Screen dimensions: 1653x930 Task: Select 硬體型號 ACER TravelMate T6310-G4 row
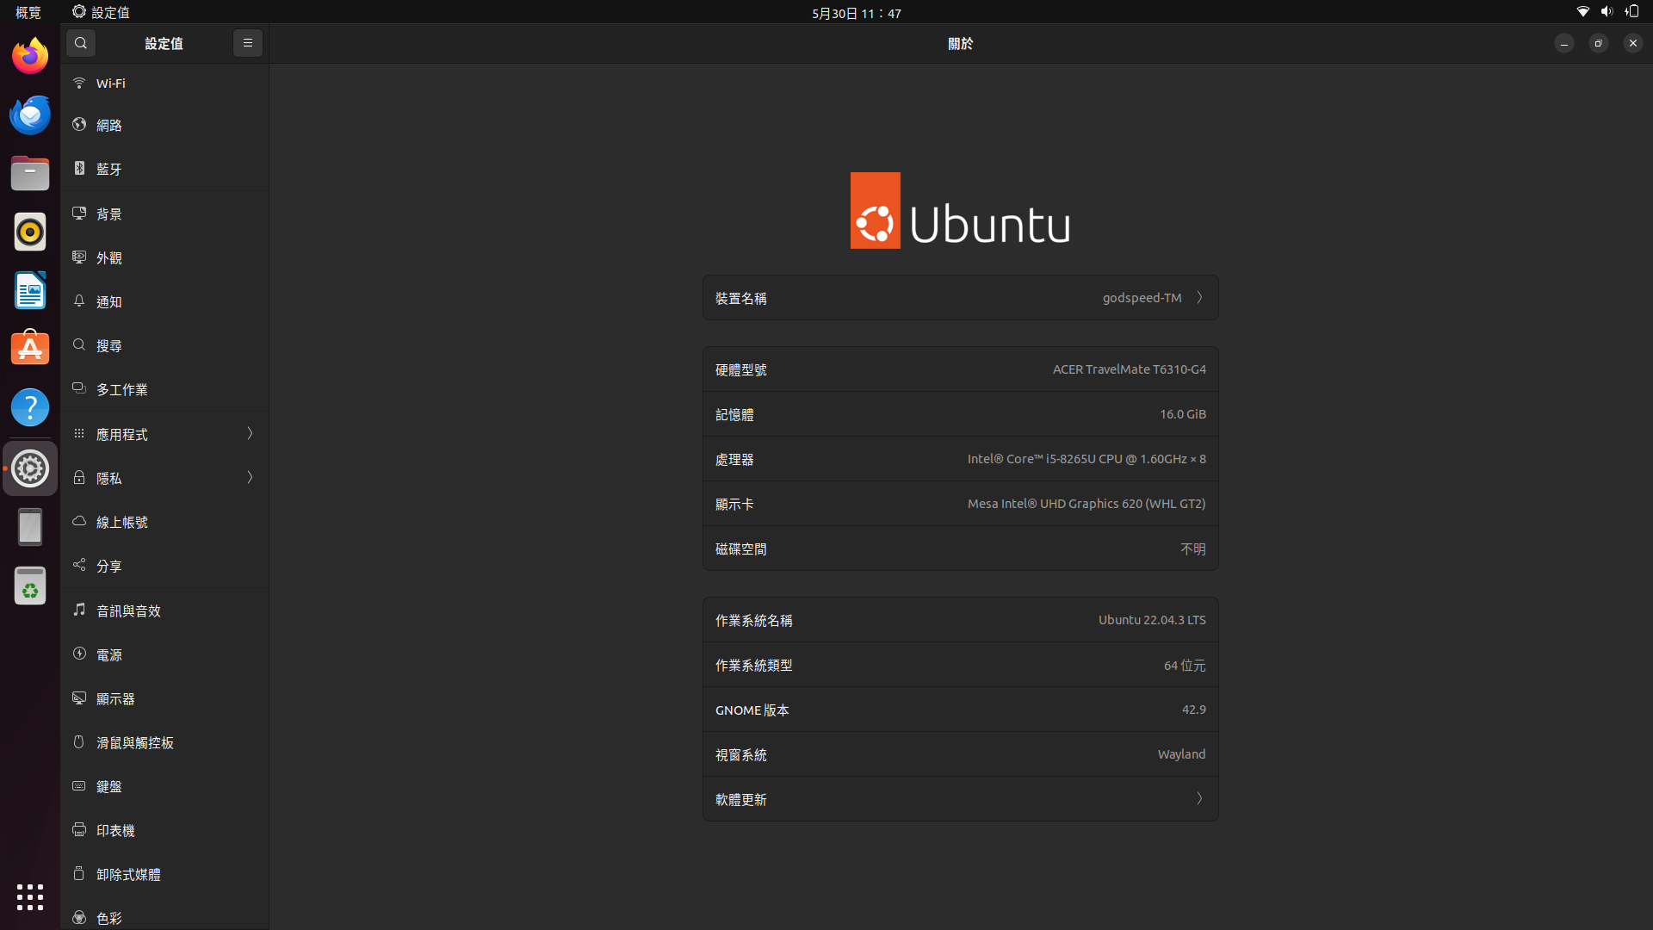[961, 369]
